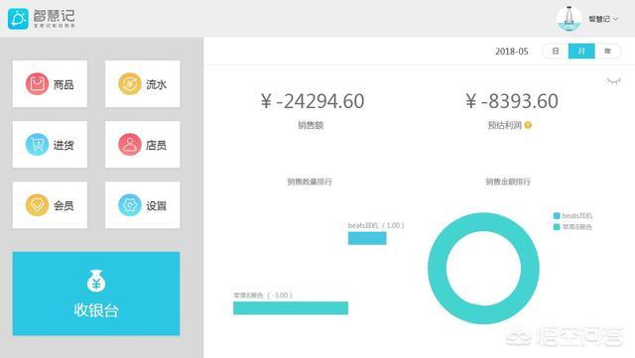Screen dimensions: 635x358
Task: Click the user avatar picture
Action: [569, 19]
